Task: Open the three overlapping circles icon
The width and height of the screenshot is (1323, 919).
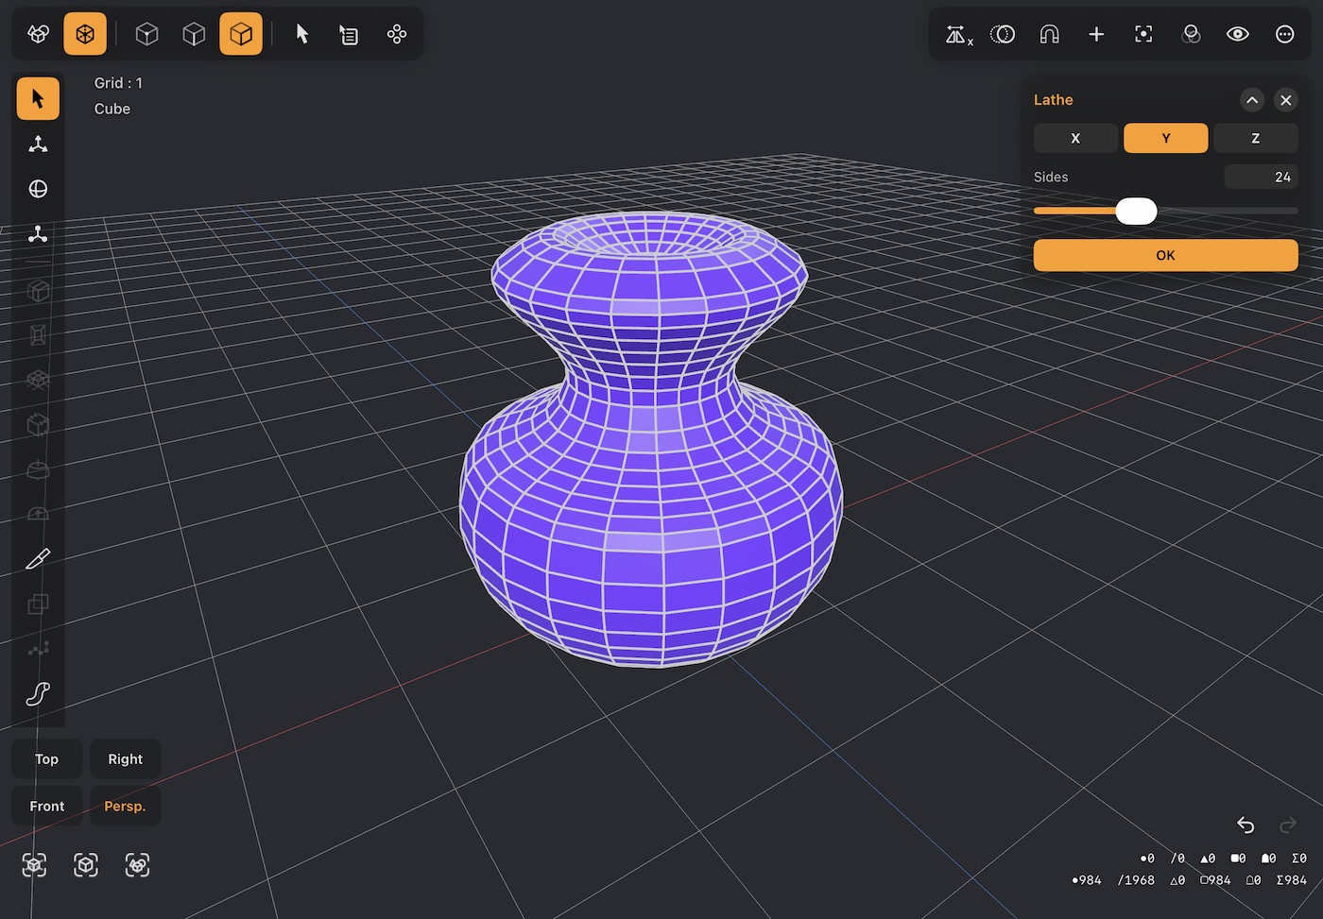Action: (1191, 35)
